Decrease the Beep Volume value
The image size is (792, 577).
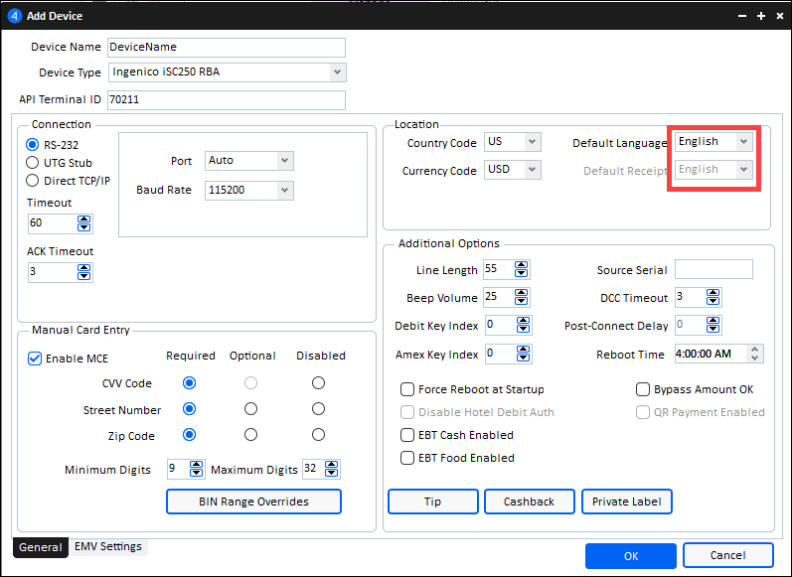click(523, 302)
